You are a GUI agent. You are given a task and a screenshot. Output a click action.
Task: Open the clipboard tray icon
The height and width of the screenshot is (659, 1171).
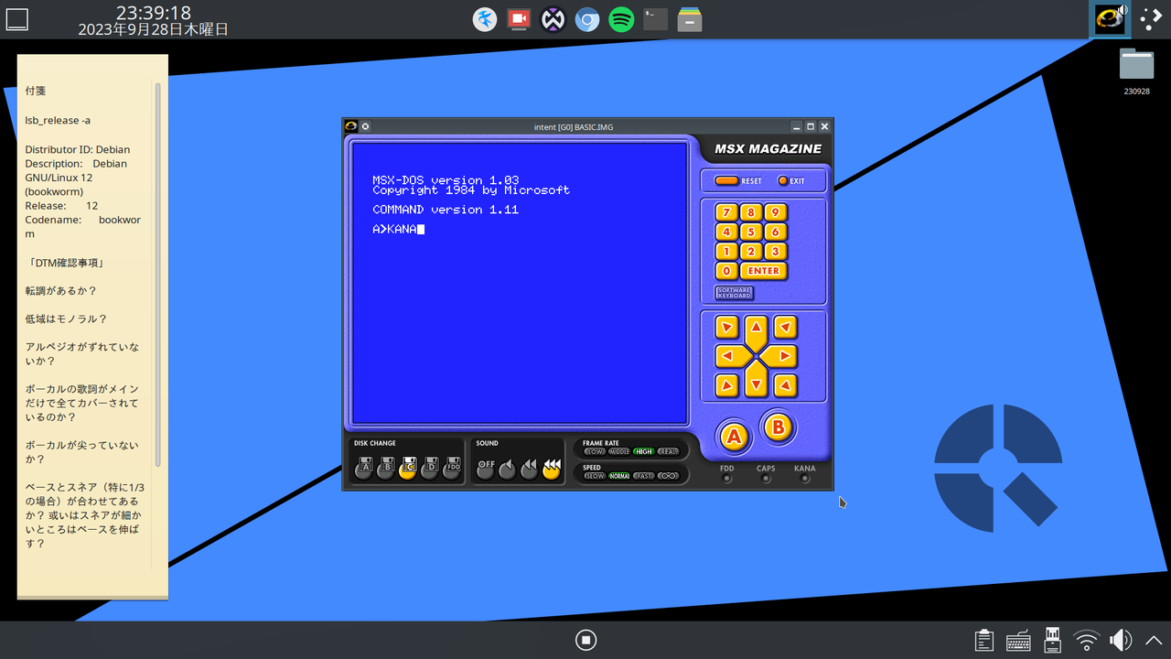(x=984, y=640)
